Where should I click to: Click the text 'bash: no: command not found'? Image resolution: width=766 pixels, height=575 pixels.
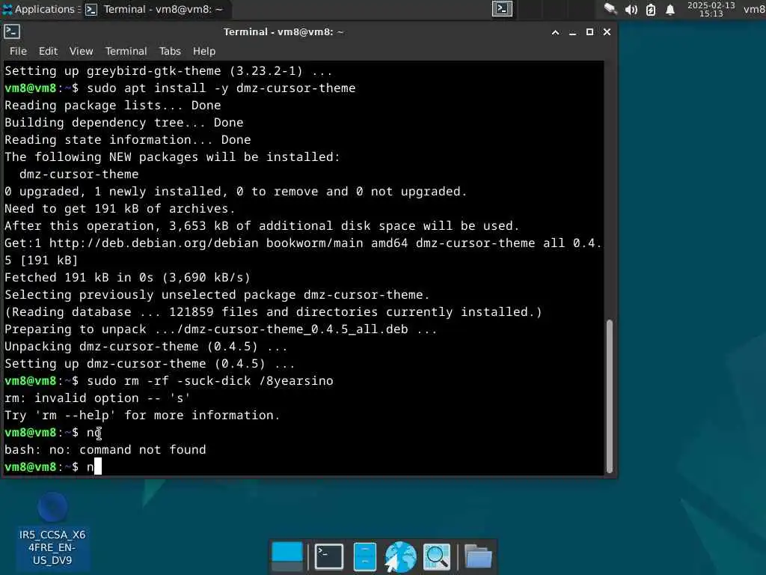click(x=105, y=450)
